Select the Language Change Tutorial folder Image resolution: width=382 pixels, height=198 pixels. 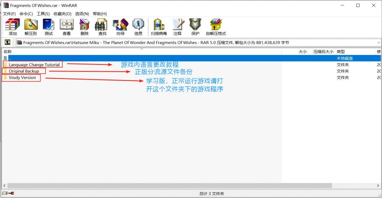[x=34, y=65]
